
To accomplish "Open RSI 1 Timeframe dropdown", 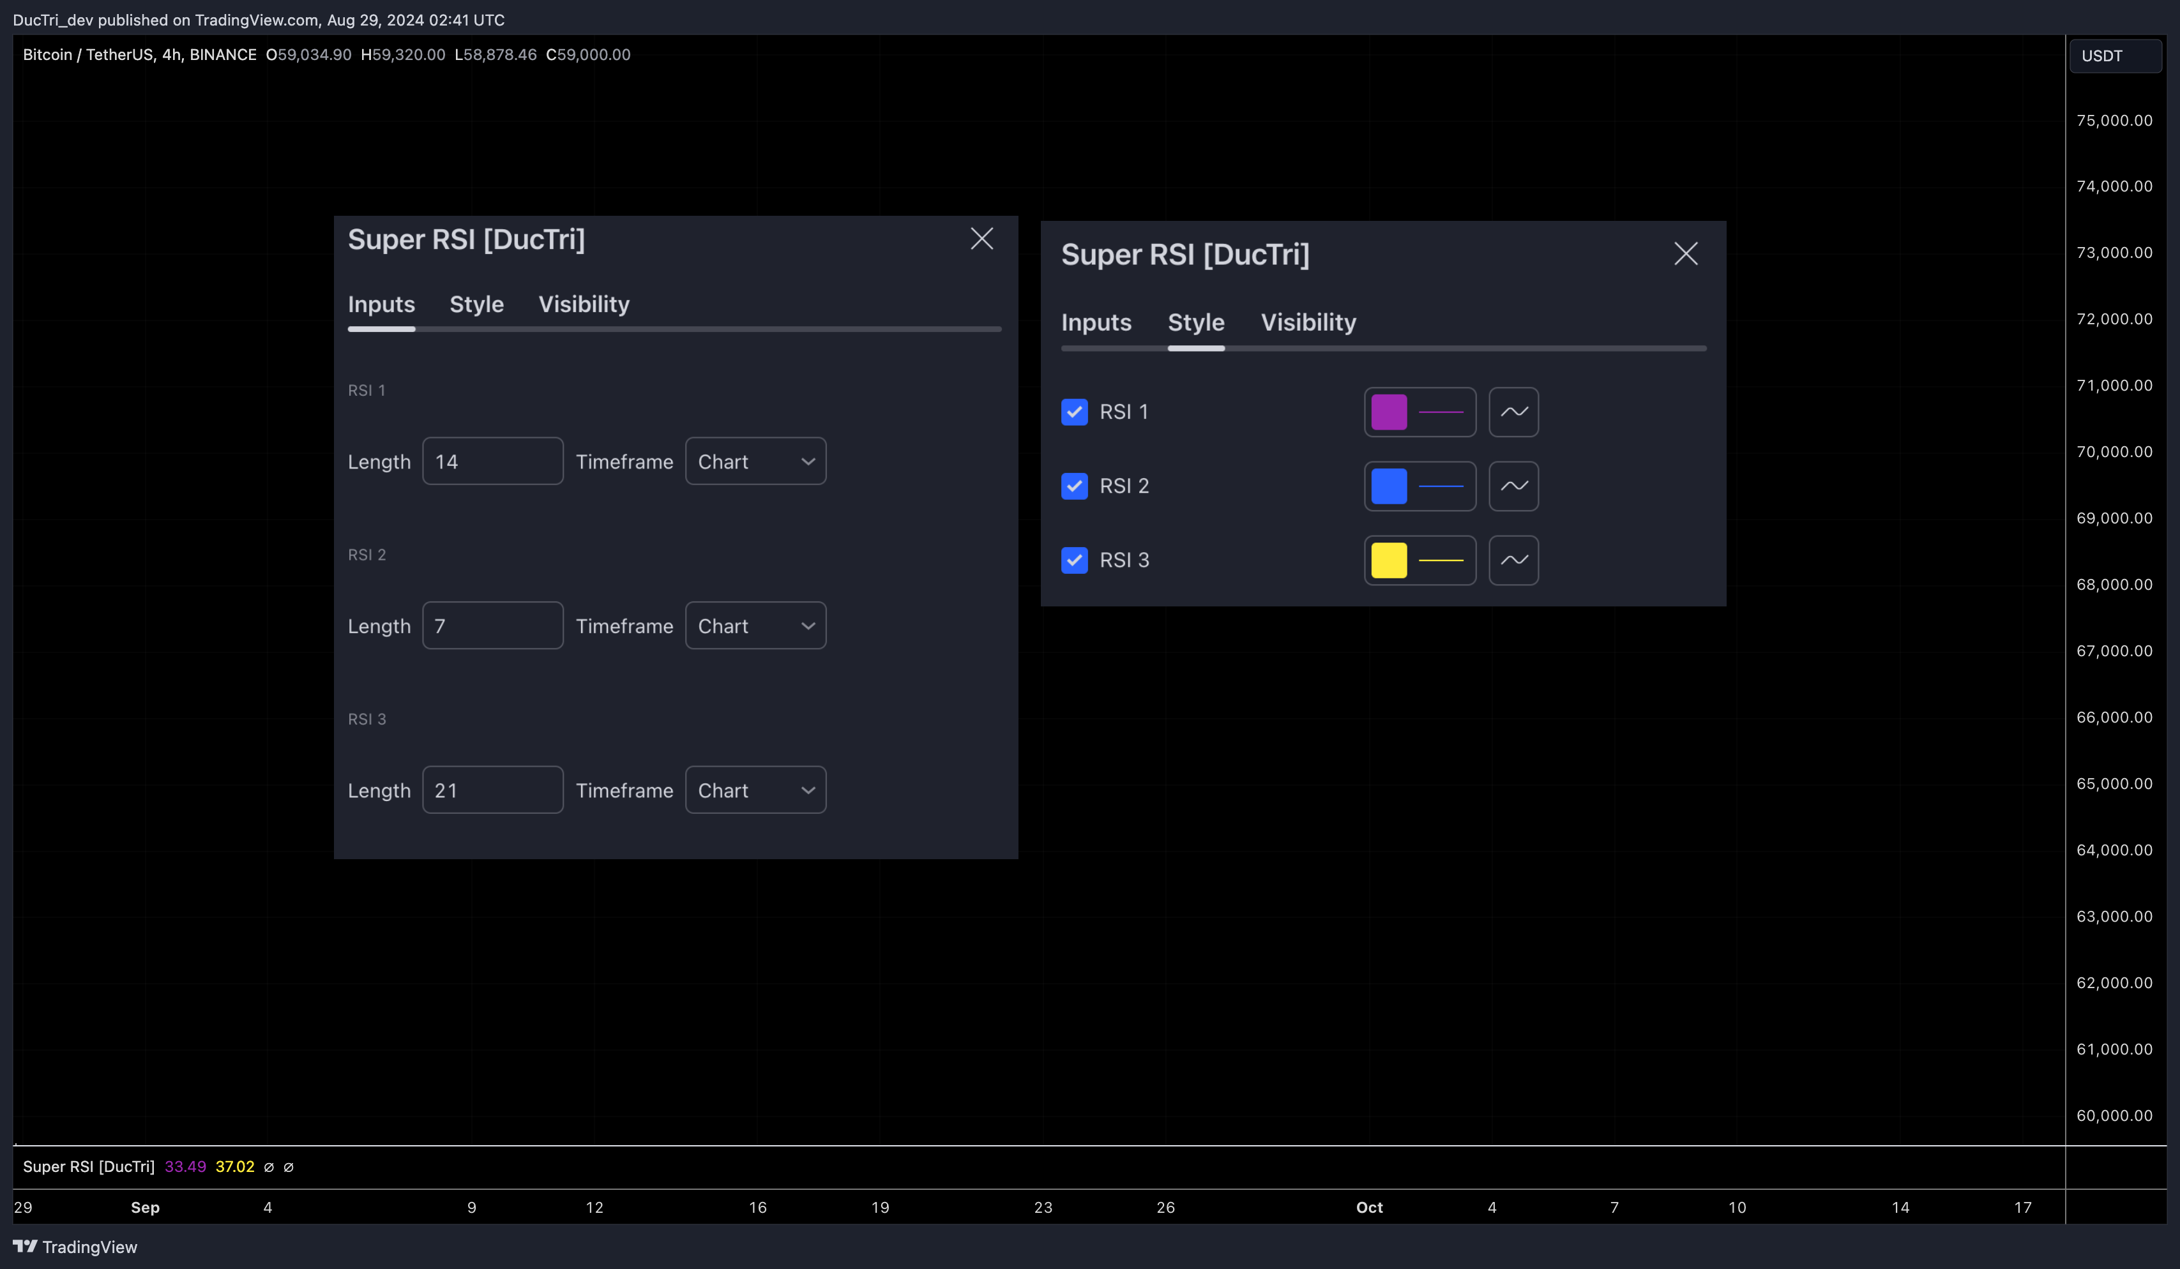I will pyautogui.click(x=755, y=461).
